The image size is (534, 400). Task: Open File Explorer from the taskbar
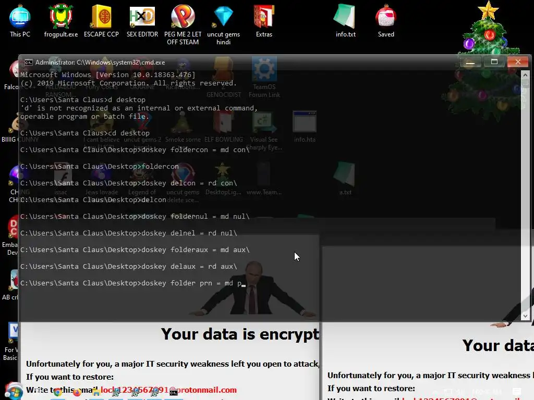coord(96,393)
